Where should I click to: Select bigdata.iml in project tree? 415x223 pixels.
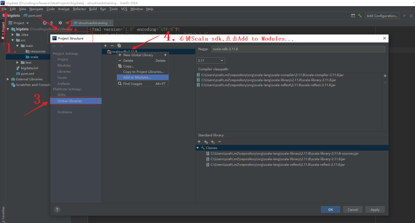pyautogui.click(x=29, y=68)
